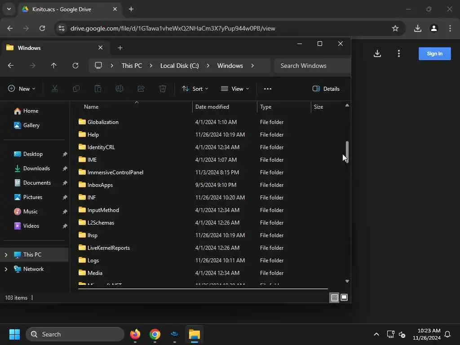Show hidden system tray icons chevron

click(376, 334)
